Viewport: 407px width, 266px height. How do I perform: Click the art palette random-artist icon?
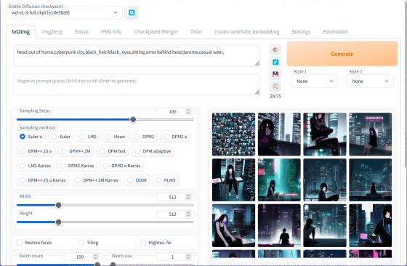coord(275,49)
